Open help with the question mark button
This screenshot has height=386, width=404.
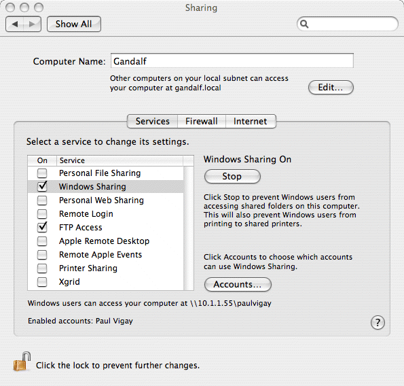[x=378, y=322]
